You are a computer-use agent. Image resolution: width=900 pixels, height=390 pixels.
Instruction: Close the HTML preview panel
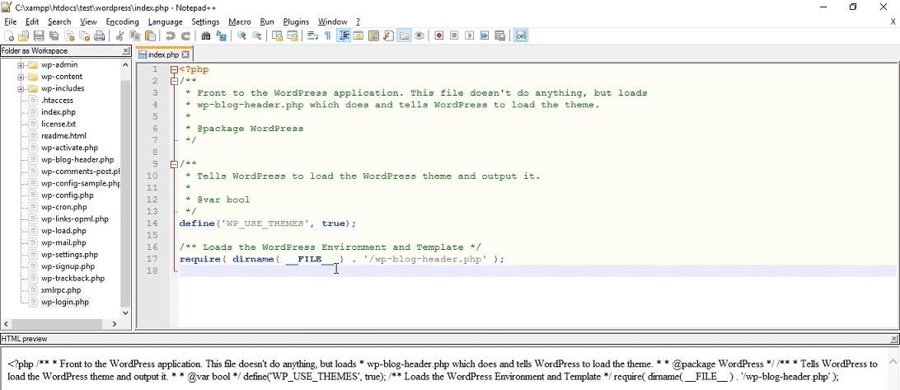click(x=894, y=339)
